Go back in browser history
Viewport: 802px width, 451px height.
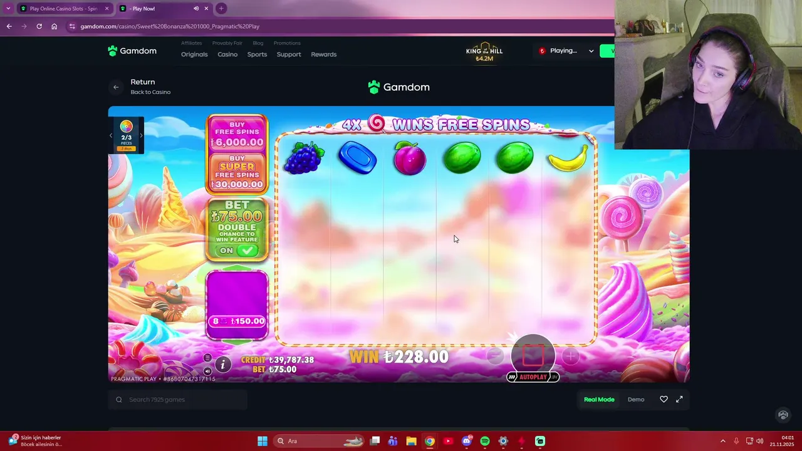click(9, 26)
